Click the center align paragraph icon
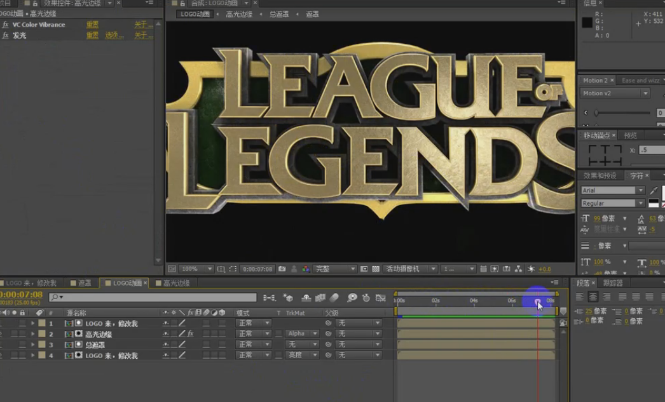This screenshot has height=402, width=665. [x=593, y=297]
